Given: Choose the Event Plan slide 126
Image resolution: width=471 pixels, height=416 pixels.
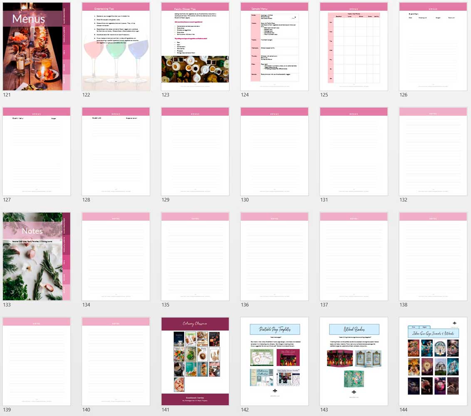Looking at the screenshot, I should [433, 46].
